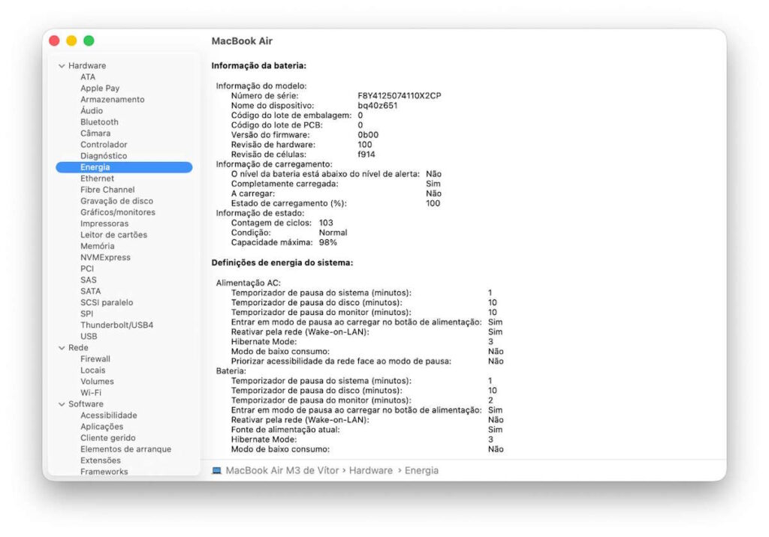Select Bluetooth in the Hardware list

pyautogui.click(x=98, y=121)
